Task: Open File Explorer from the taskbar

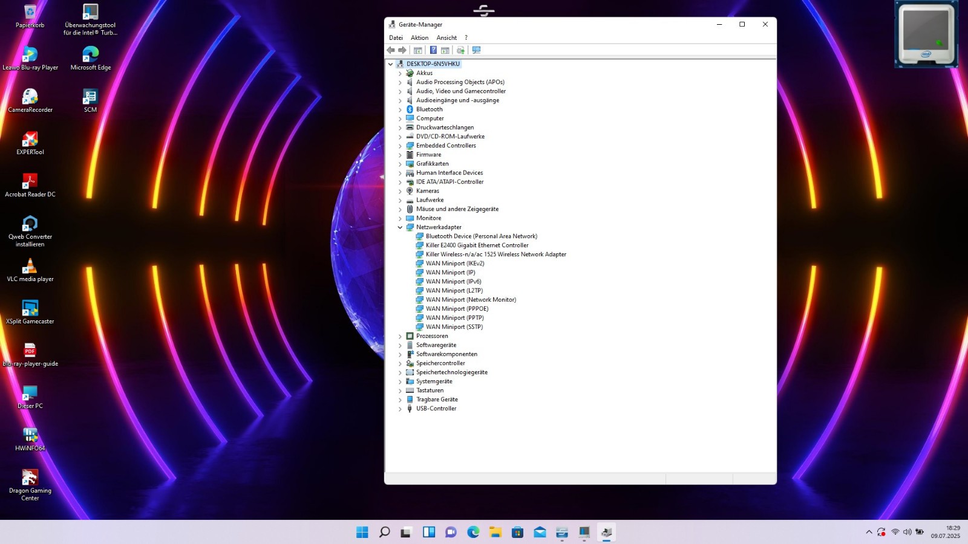Action: click(495, 532)
